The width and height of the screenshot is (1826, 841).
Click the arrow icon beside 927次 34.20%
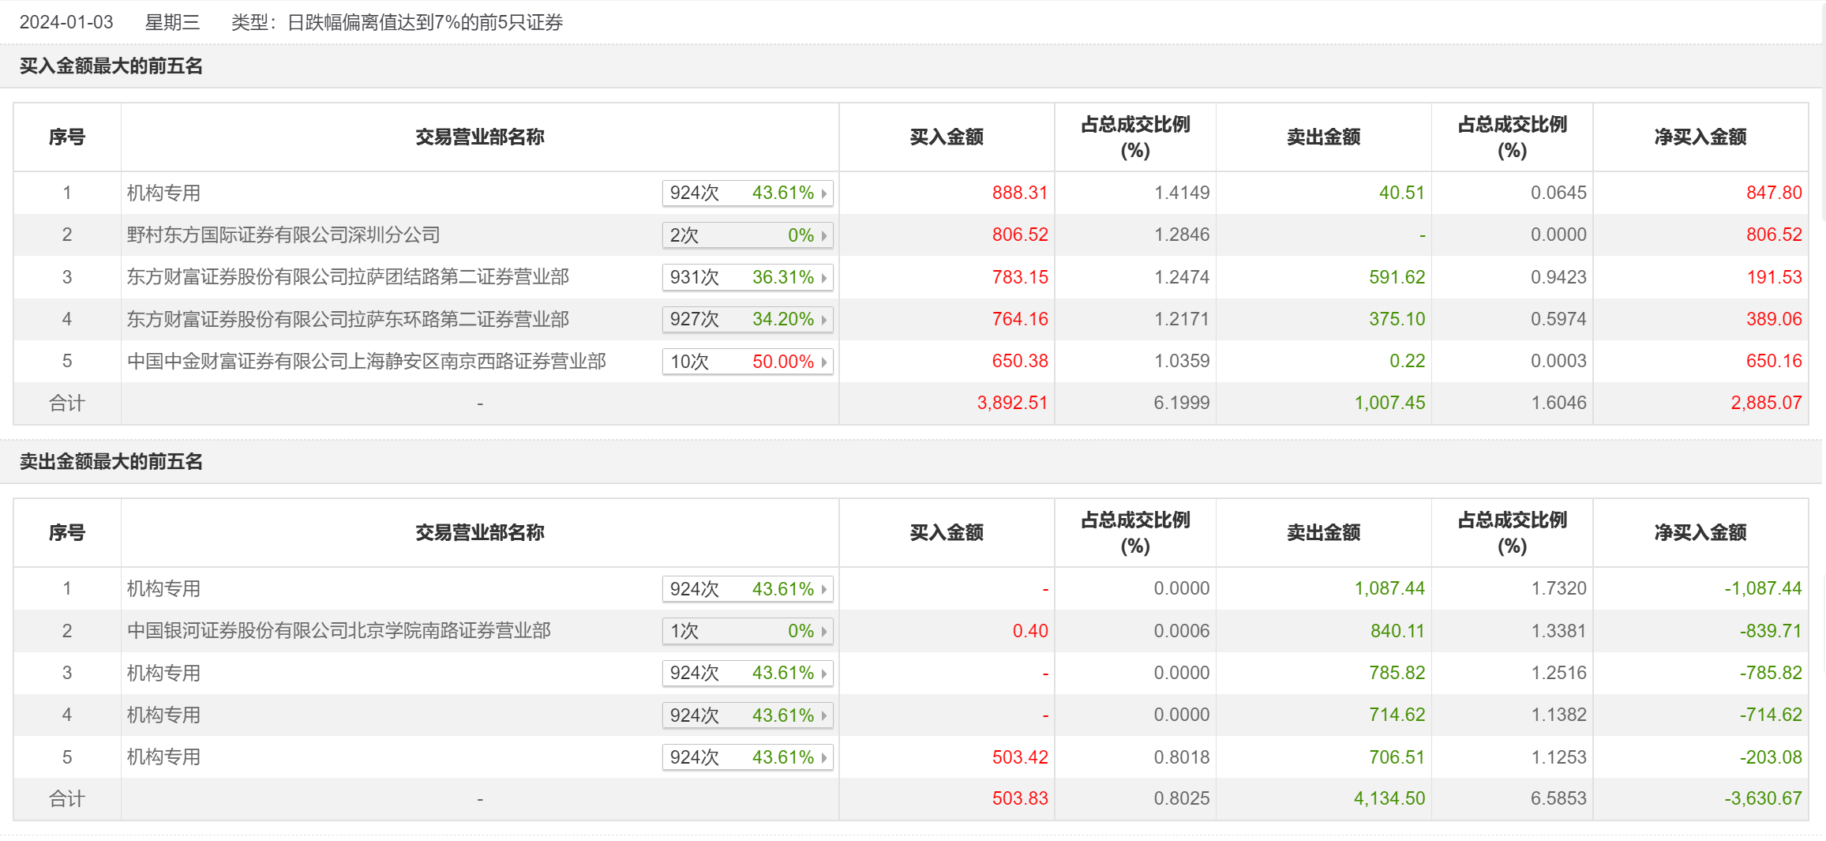click(x=824, y=320)
